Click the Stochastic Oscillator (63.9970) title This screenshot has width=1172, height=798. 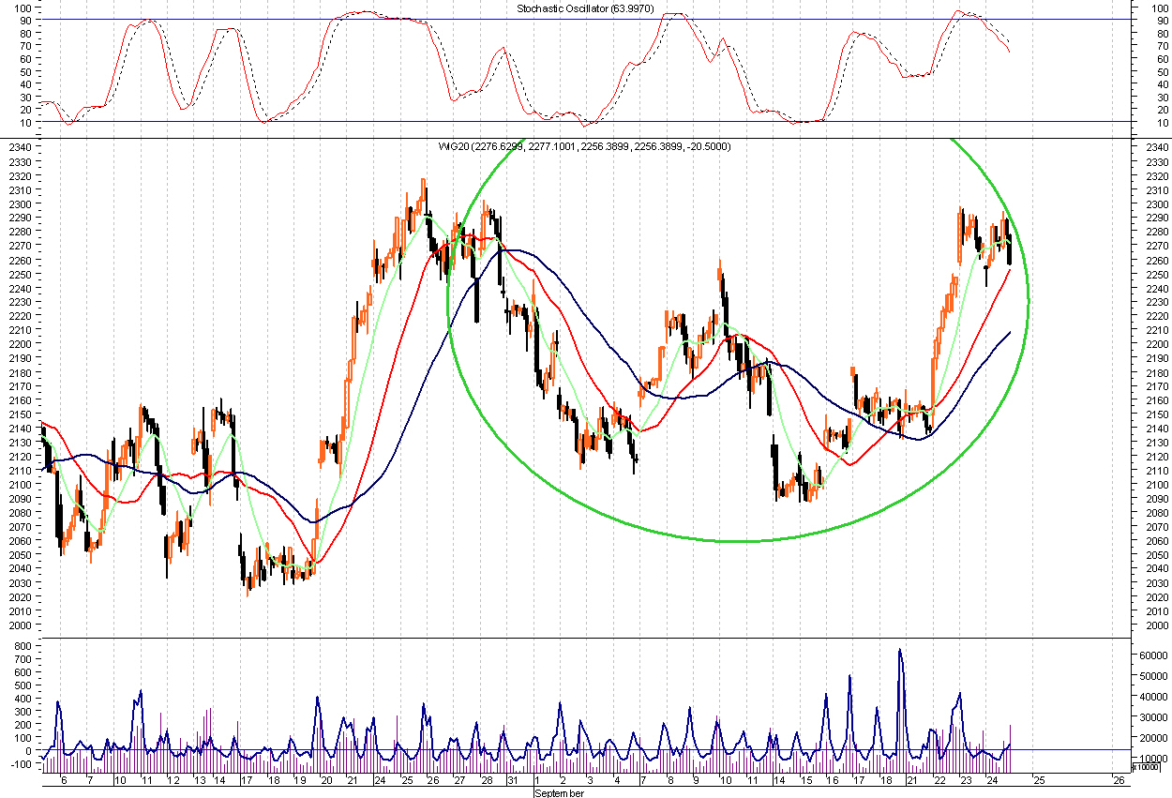click(585, 8)
